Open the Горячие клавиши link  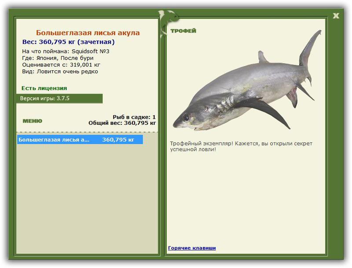192,248
